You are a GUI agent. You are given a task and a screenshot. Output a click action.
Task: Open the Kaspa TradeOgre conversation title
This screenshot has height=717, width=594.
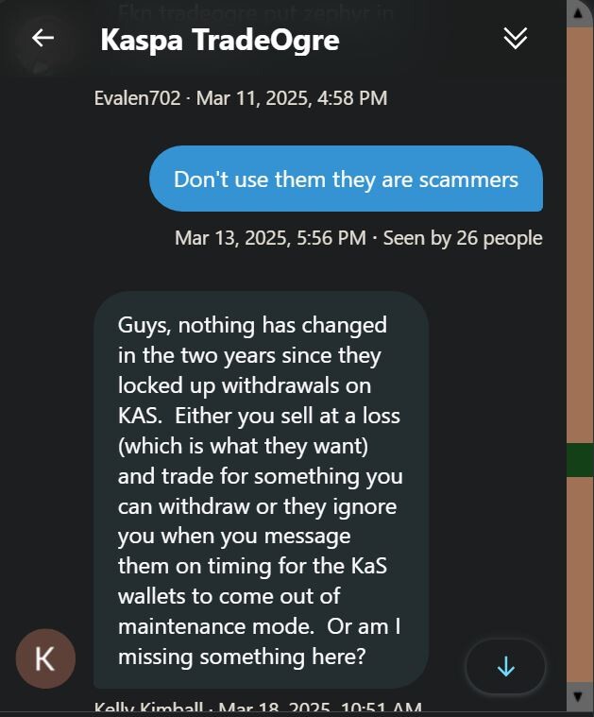pyautogui.click(x=220, y=40)
